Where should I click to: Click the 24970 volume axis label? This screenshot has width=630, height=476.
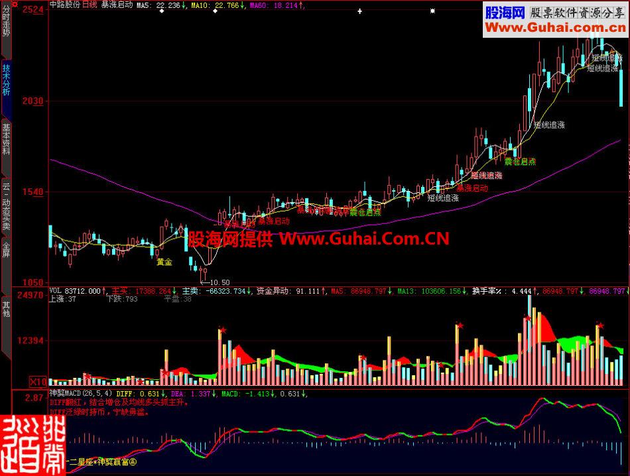tap(31, 295)
